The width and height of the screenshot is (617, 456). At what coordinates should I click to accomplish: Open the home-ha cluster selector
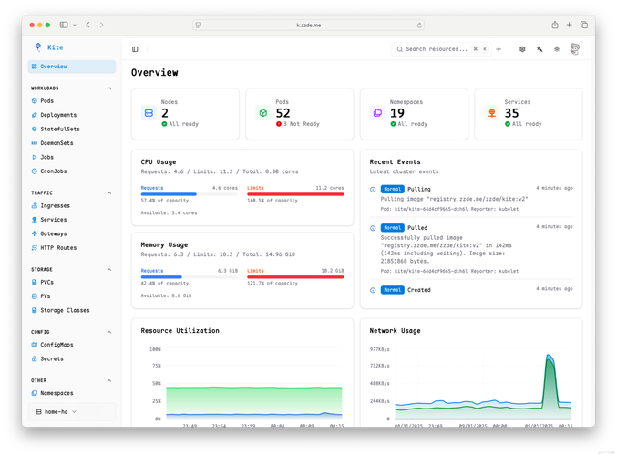[x=72, y=412]
